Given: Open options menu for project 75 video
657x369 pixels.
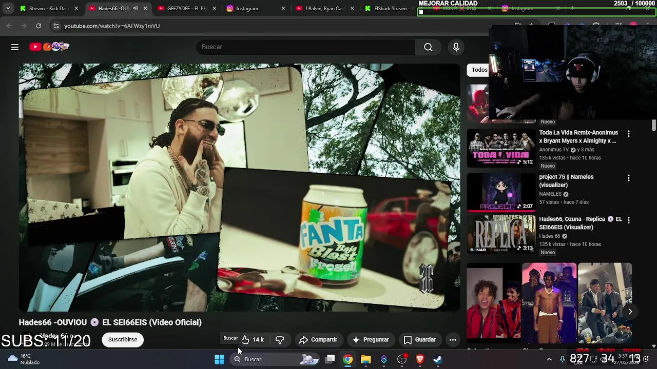Looking at the screenshot, I should click(628, 178).
